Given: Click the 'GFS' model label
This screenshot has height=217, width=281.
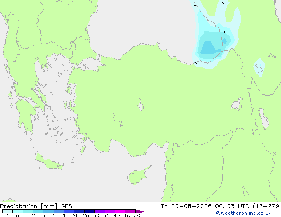Looking at the screenshot, I should (66, 206).
